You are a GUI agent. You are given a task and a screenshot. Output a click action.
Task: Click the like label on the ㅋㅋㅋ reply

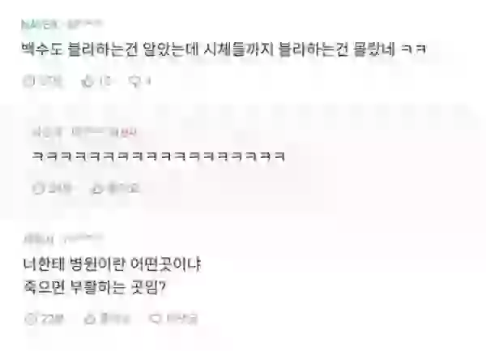123,188
